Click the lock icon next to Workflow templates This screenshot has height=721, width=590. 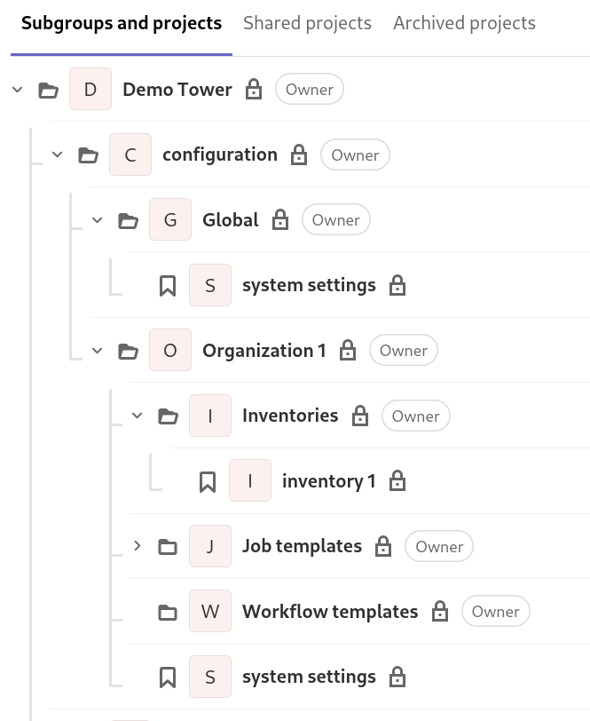pos(440,612)
